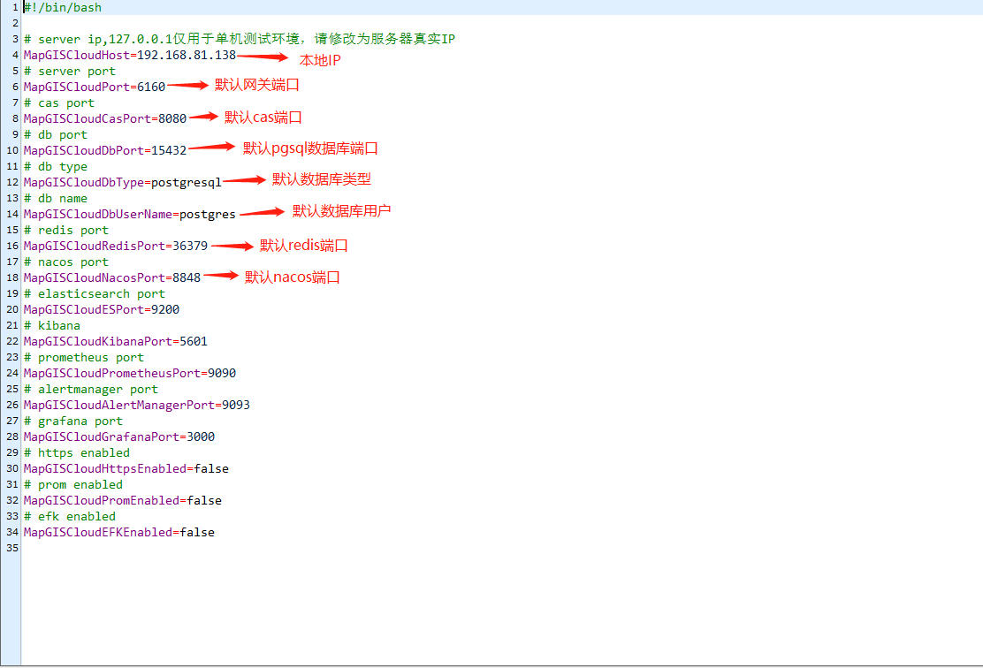Image resolution: width=983 pixels, height=668 pixels.
Task: Click the MapGISCloudRedisPort=36379 line
Action: click(x=116, y=246)
